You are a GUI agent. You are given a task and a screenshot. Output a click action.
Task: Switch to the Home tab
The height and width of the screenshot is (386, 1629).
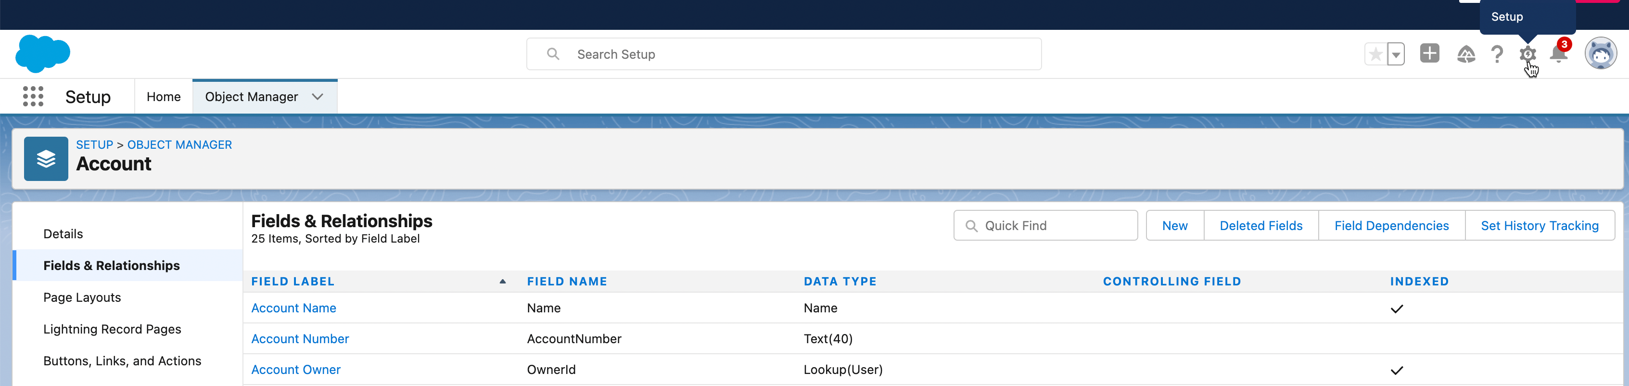click(x=163, y=97)
